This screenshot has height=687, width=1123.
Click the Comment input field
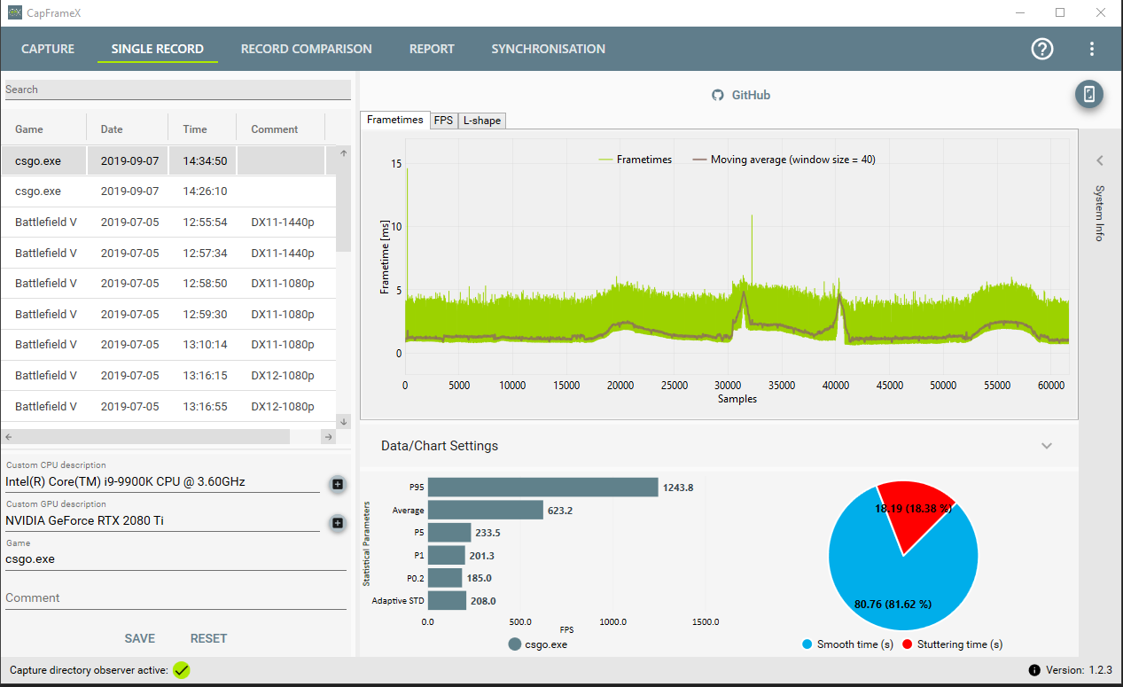point(175,598)
